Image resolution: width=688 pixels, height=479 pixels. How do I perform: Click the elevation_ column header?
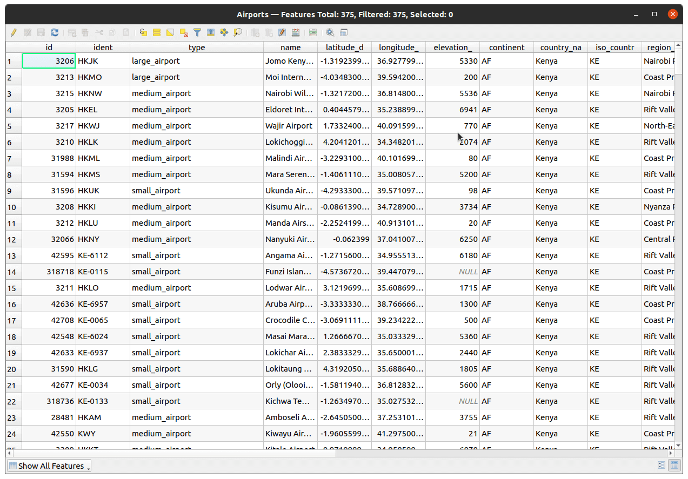(453, 48)
